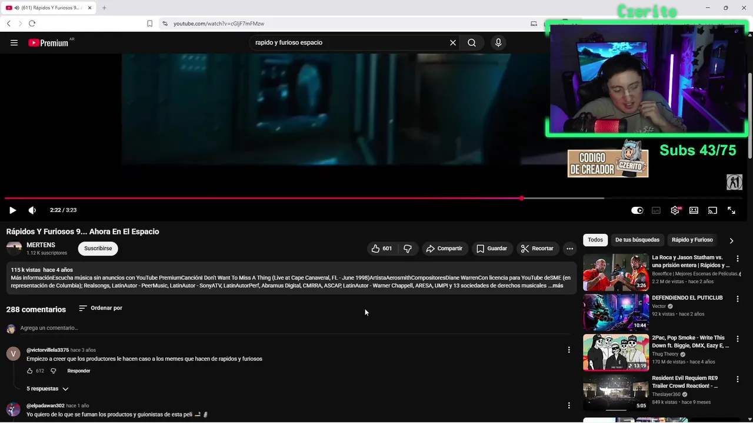Close the Rápidos Y Furiosos 9 tab

point(88,8)
